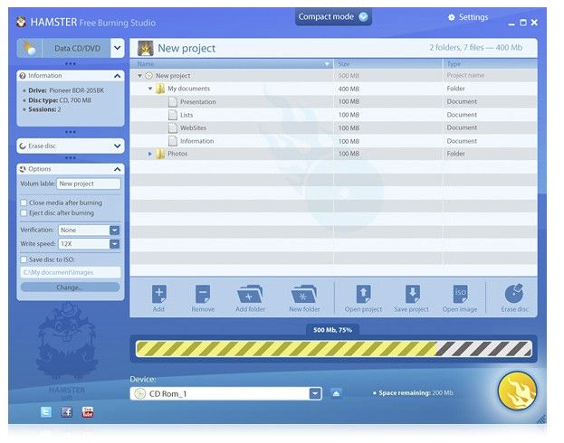Screen dimensions: 564x443
Task: Click in the Volume label field
Action: point(88,184)
